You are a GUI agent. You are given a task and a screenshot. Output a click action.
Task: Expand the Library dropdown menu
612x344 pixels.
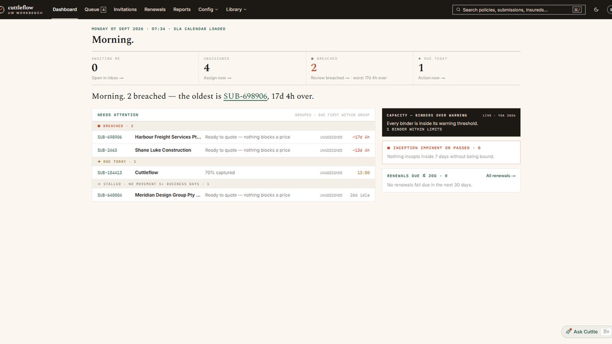click(236, 10)
